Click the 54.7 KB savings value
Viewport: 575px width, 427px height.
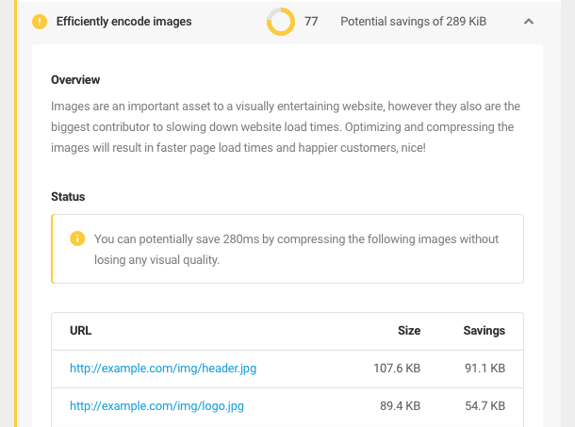point(485,406)
